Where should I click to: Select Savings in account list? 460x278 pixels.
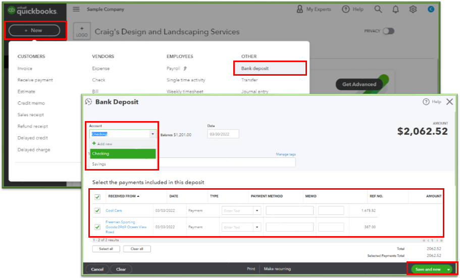(123, 164)
